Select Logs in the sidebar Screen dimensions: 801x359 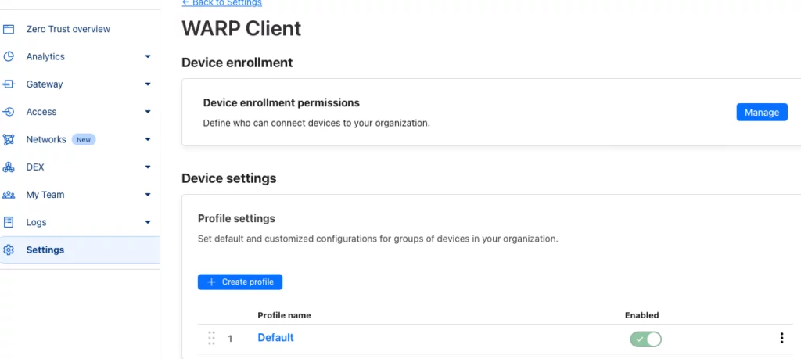pos(36,222)
